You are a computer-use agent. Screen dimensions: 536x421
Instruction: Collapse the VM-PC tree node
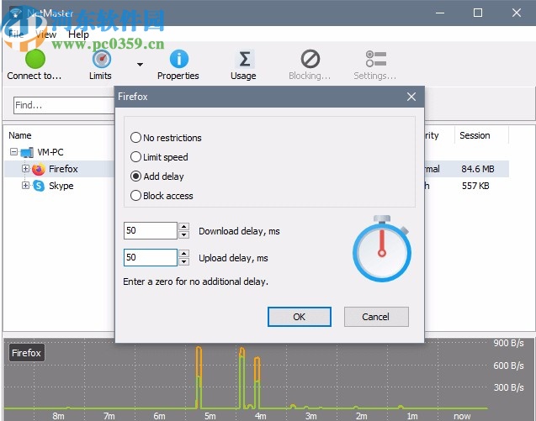coord(13,151)
